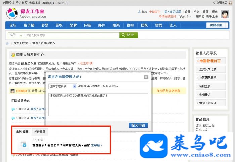This screenshot has height=162, width=235.
Task: Open the 彩票 nav item
Action: coord(45,25)
